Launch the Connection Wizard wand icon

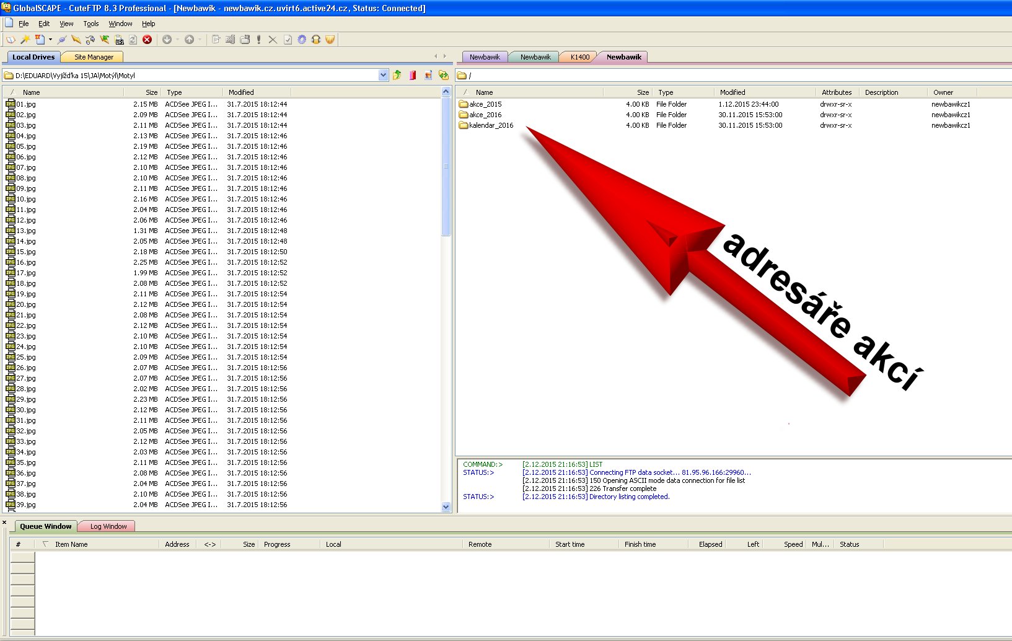click(x=25, y=40)
